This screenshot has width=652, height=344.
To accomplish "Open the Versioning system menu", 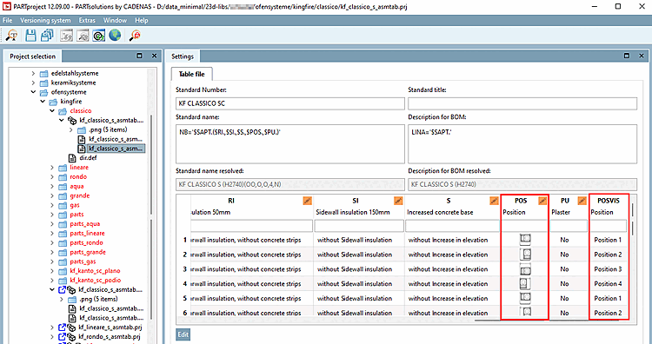I will click(x=45, y=20).
